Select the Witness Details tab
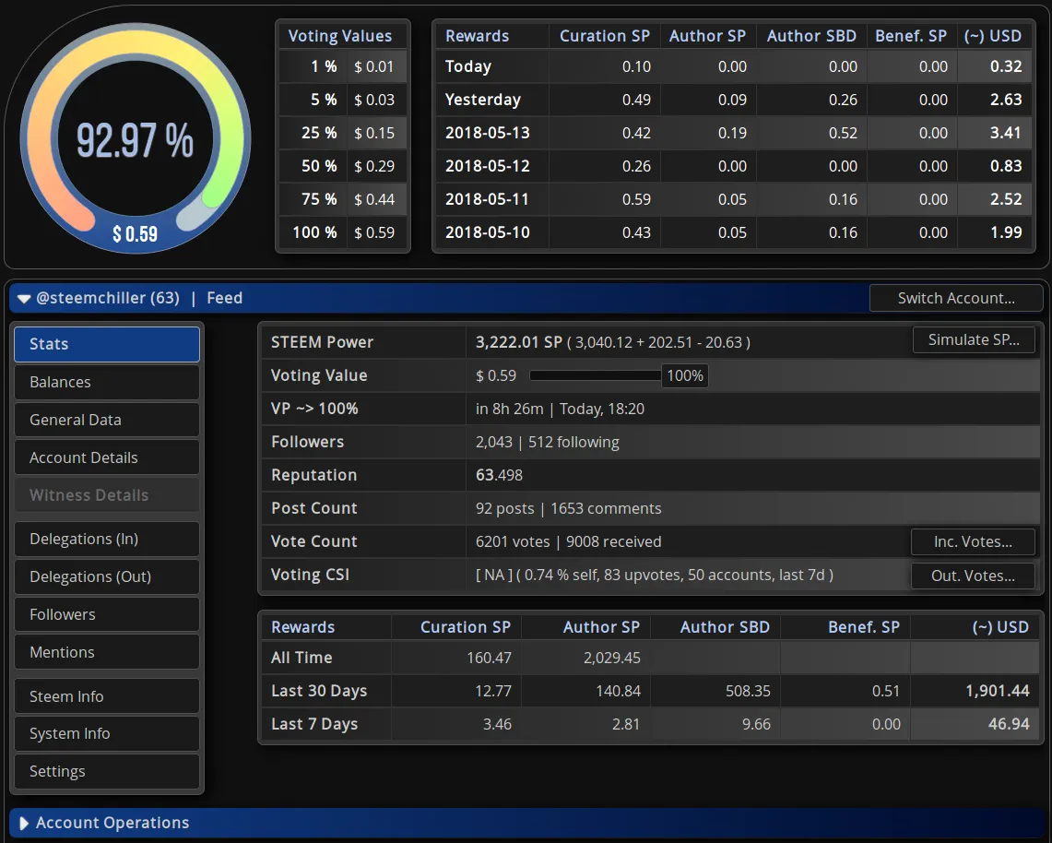Viewport: 1052px width, 843px height. coord(107,495)
